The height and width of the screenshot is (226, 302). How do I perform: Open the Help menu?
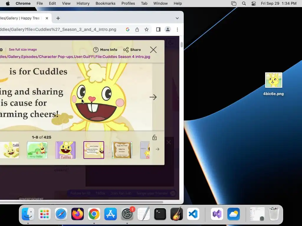(178, 4)
